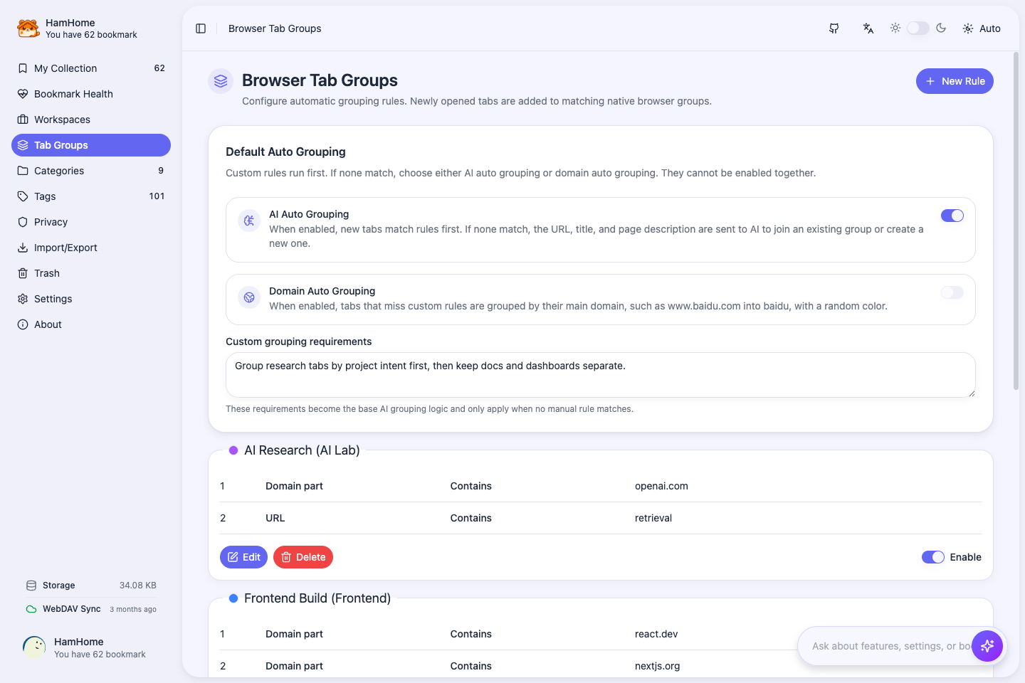Open the Tags page
The height and width of the screenshot is (683, 1025).
[91, 196]
